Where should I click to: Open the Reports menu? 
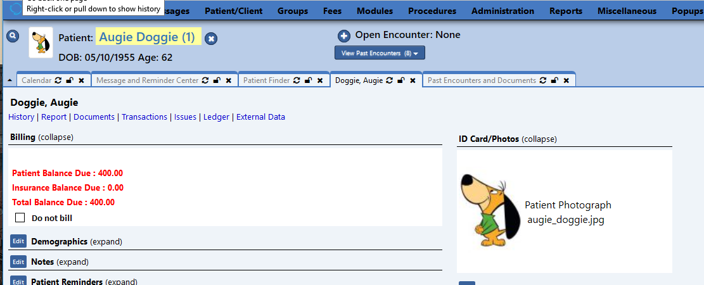coord(566,11)
